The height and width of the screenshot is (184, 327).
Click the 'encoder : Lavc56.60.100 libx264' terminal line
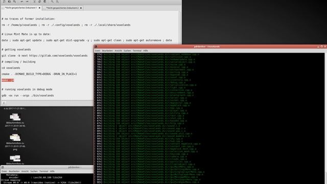(35, 177)
